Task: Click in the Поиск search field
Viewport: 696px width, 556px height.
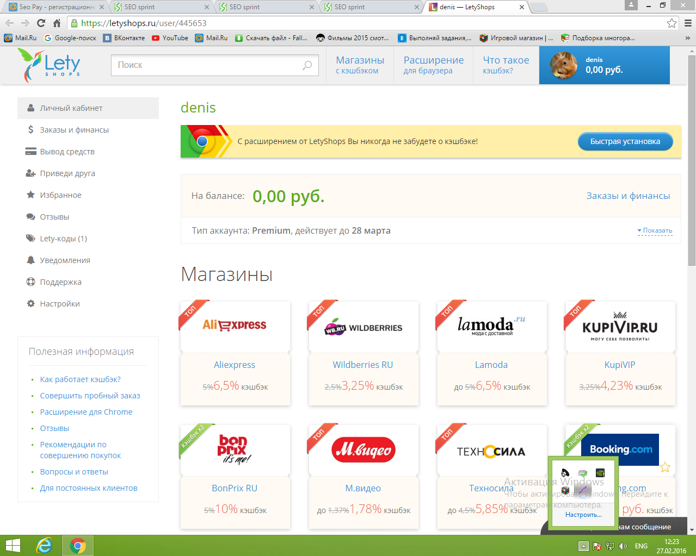Action: click(215, 65)
